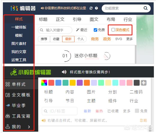Enable the 深色模式 checkbox
This screenshot has width=156, height=133.
[113, 30]
